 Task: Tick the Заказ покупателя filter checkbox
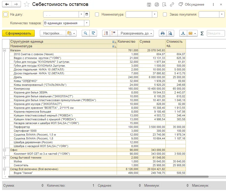point(165,14)
